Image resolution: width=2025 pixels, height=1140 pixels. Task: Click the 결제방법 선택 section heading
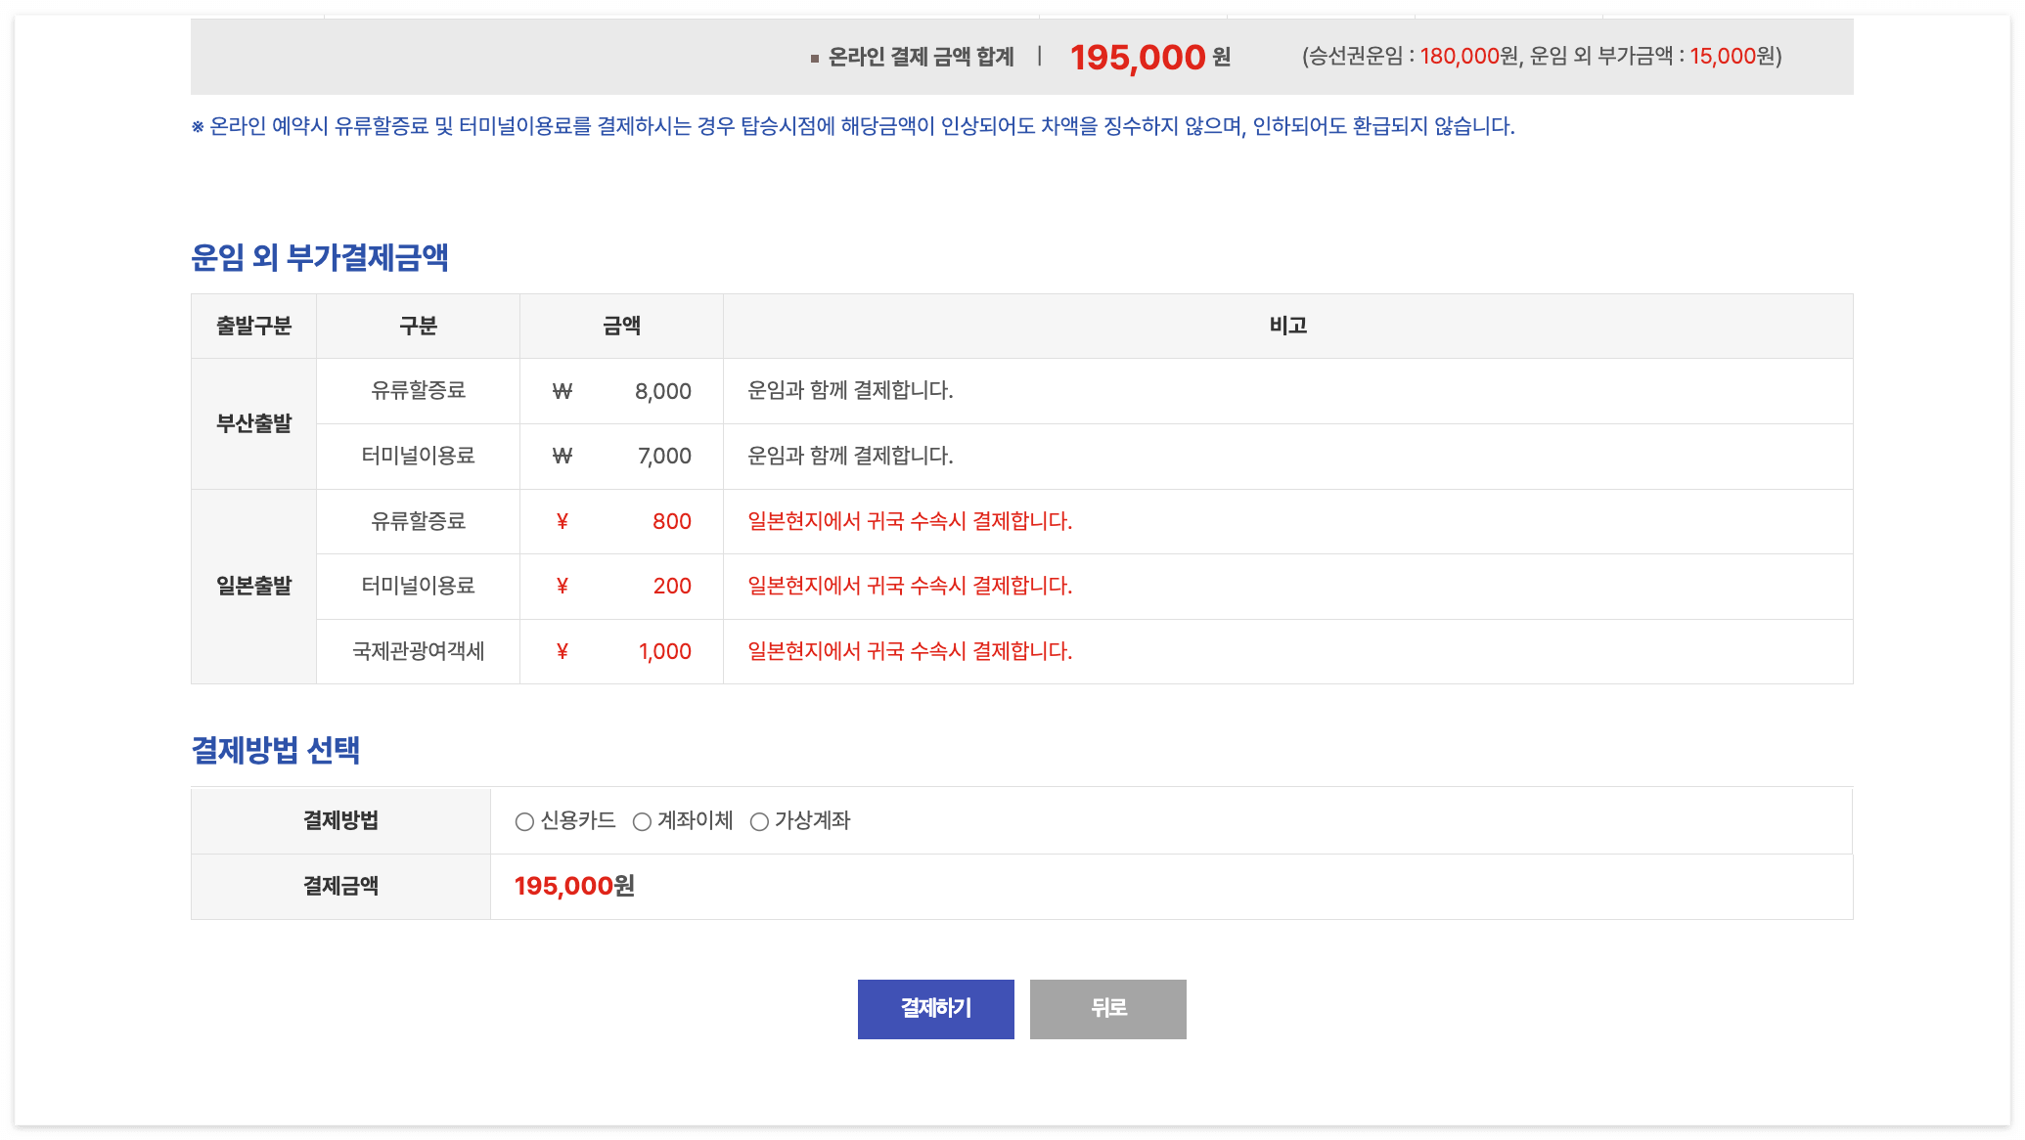click(277, 750)
